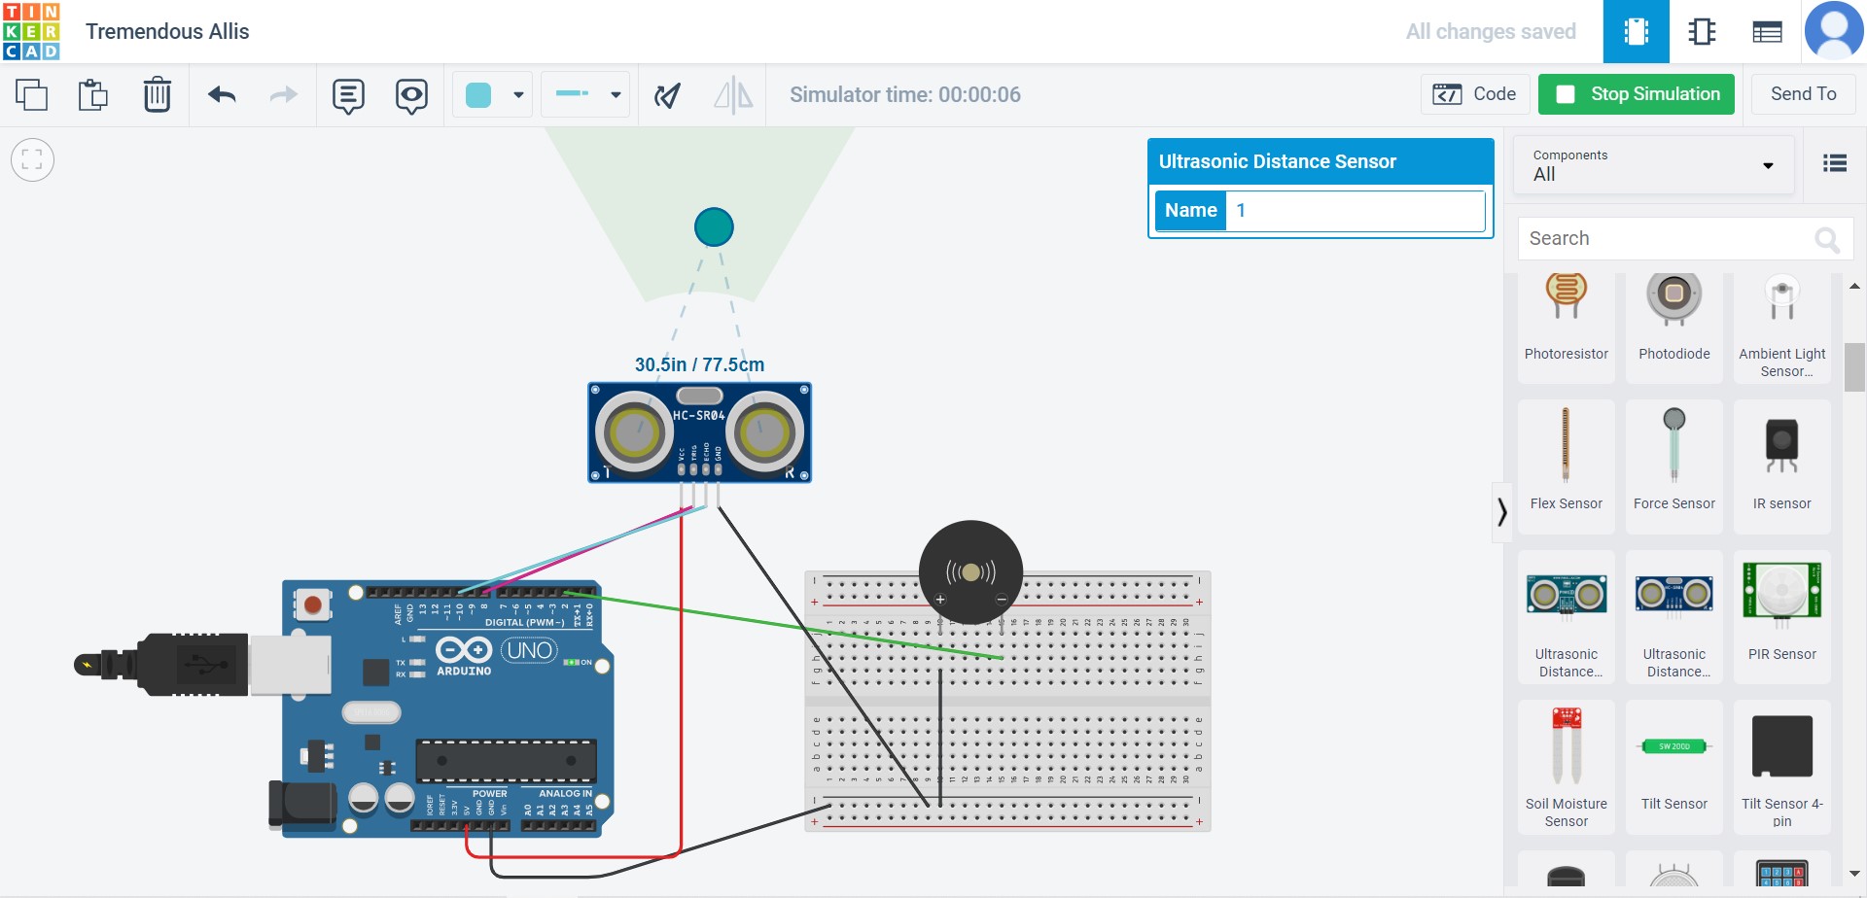The height and width of the screenshot is (898, 1867).
Task: Edit the sensor Name field
Action: point(1355,210)
